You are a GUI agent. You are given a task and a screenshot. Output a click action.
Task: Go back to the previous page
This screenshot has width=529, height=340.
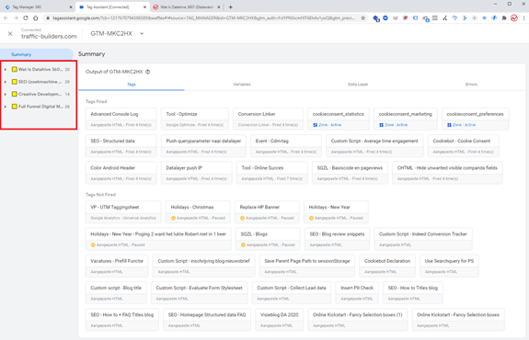click(6, 18)
